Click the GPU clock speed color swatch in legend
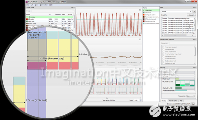Image resolution: width=198 pixels, height=120 pixels. (144, 19)
